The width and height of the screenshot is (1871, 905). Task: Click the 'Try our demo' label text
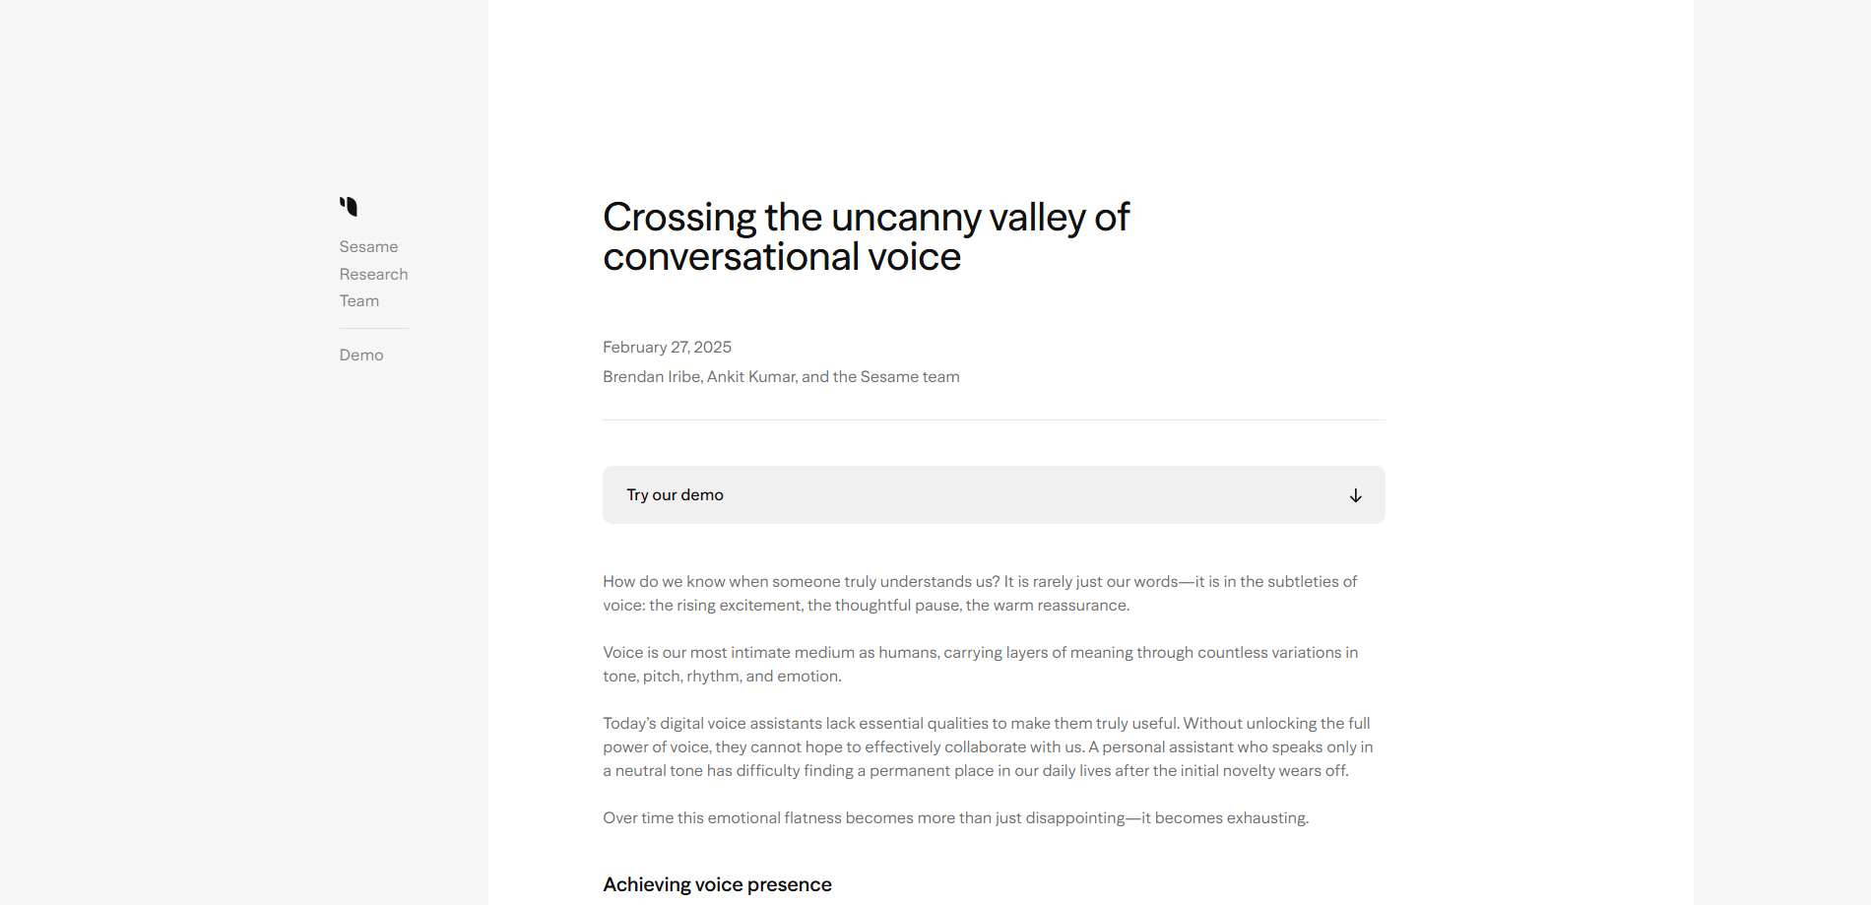pyautogui.click(x=675, y=494)
